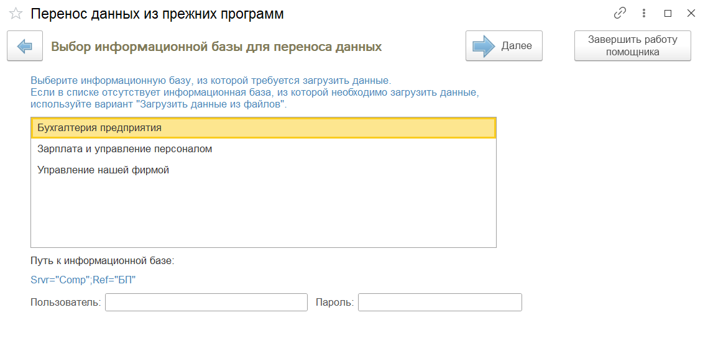Open the three-dot more options menu
703x338 pixels.
coord(644,13)
